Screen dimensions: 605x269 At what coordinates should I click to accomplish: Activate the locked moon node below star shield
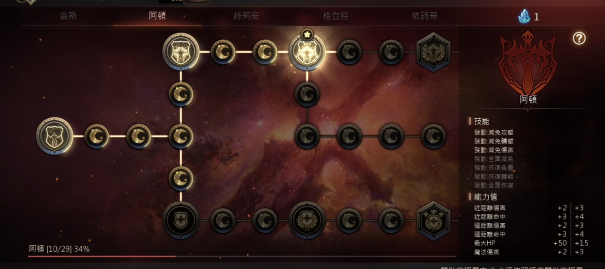[307, 94]
